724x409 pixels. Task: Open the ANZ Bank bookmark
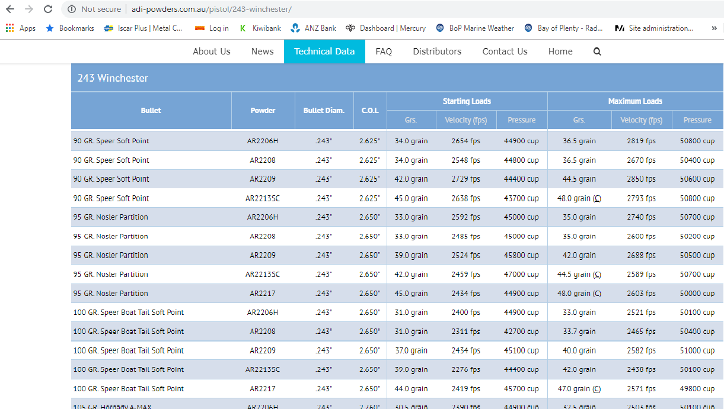coord(314,28)
